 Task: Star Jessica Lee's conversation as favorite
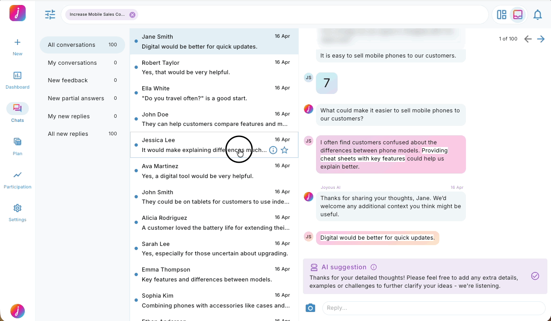[x=285, y=150]
